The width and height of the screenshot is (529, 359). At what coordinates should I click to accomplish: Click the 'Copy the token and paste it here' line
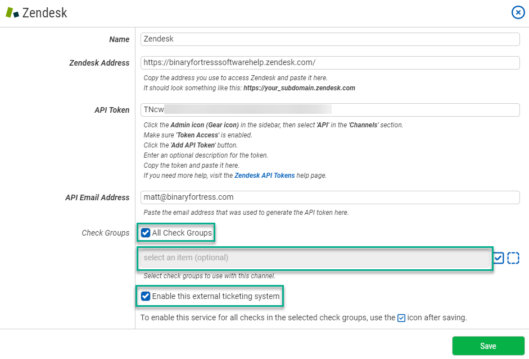[191, 165]
